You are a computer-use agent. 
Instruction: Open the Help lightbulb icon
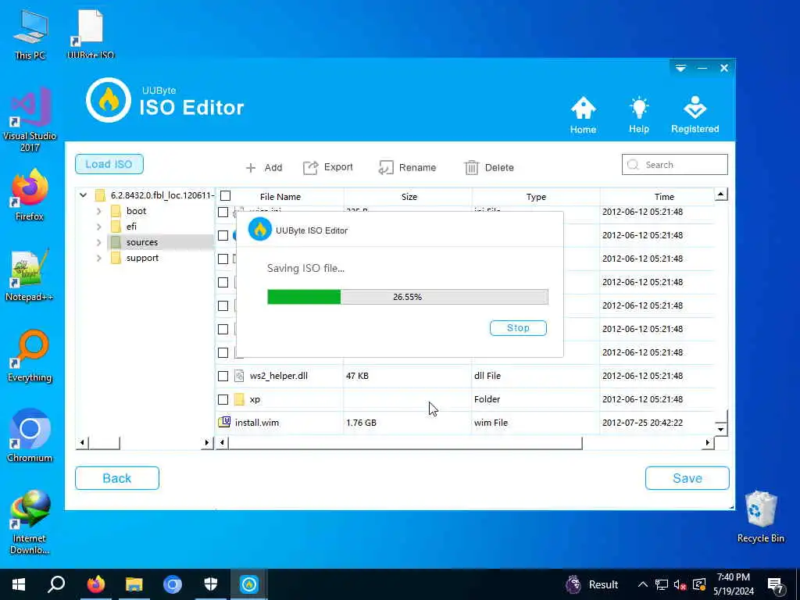click(639, 115)
